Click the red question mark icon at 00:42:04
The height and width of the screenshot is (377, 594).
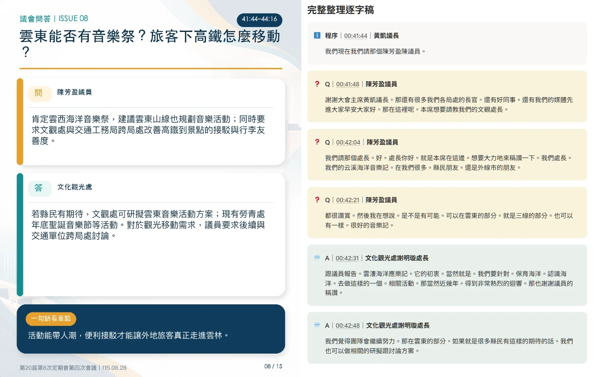click(x=317, y=142)
